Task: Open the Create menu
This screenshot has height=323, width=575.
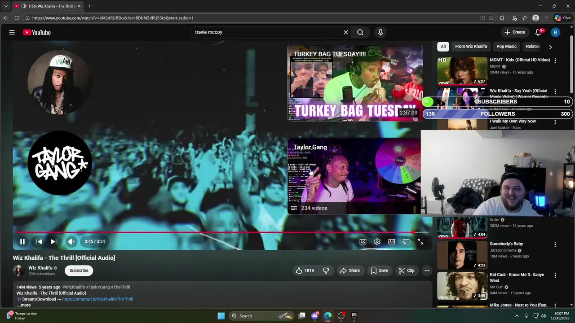Action: (514, 32)
